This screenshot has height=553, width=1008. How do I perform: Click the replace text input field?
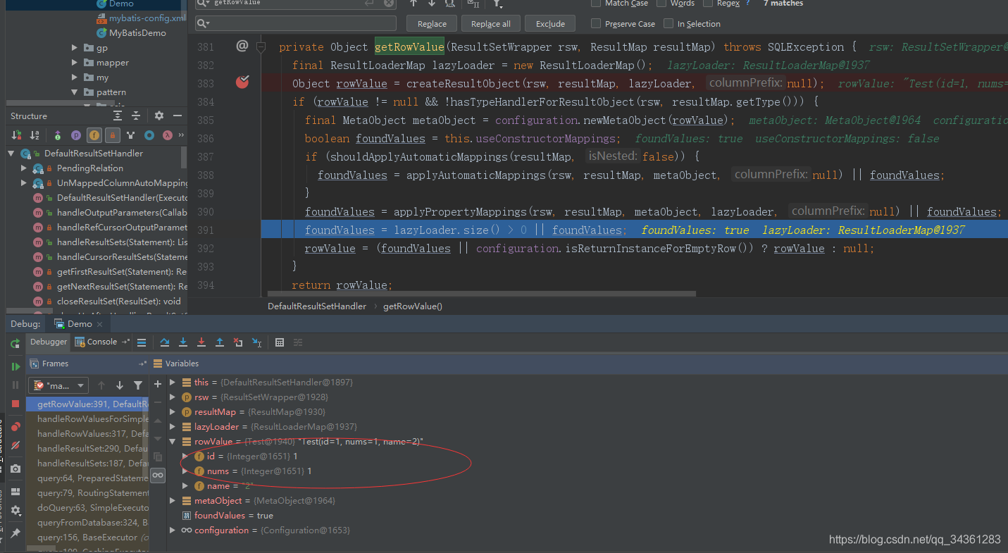click(296, 24)
